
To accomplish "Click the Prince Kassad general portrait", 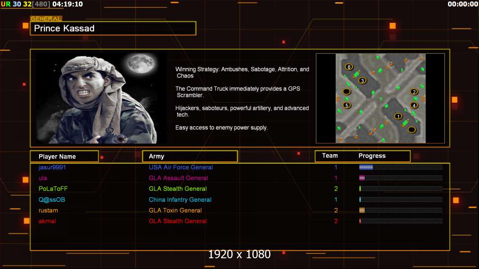I will point(101,98).
